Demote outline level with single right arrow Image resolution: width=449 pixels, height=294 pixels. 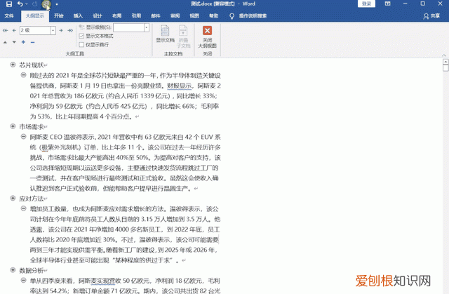coord(61,30)
